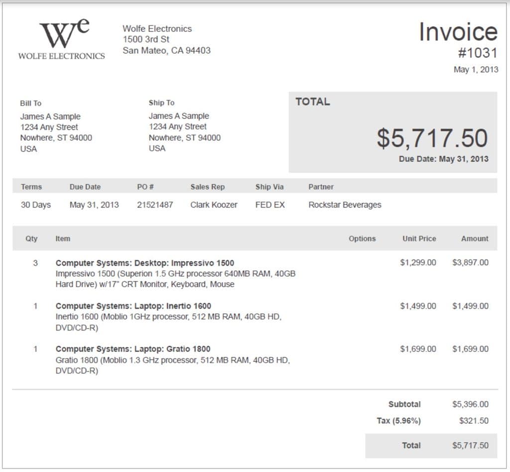Click the Impressivo 1500 description text
510x472 pixels.
coord(176,279)
